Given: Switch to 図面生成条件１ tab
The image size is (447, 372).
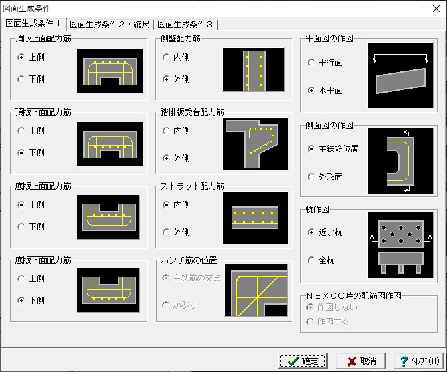Looking at the screenshot, I should (x=33, y=23).
